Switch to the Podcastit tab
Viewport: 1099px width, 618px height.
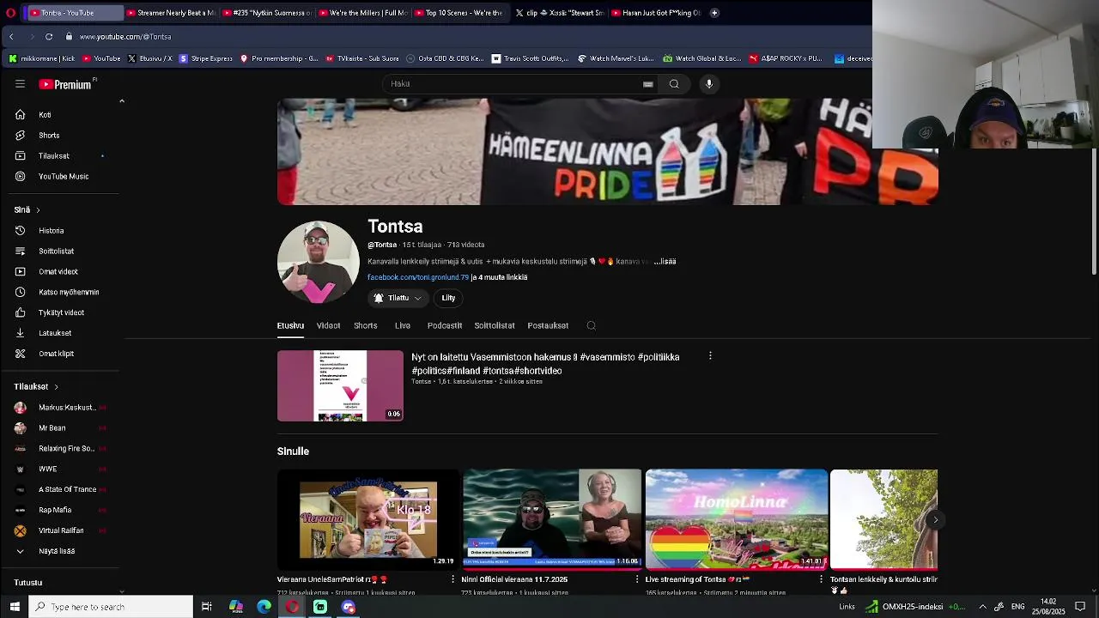click(445, 326)
